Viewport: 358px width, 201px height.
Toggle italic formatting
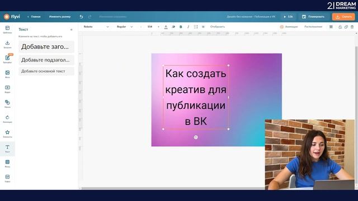pos(188,27)
